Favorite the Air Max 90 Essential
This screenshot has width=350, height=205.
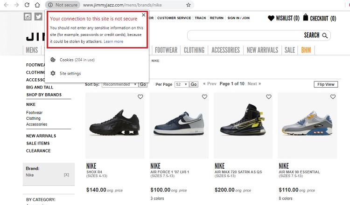coord(332,97)
